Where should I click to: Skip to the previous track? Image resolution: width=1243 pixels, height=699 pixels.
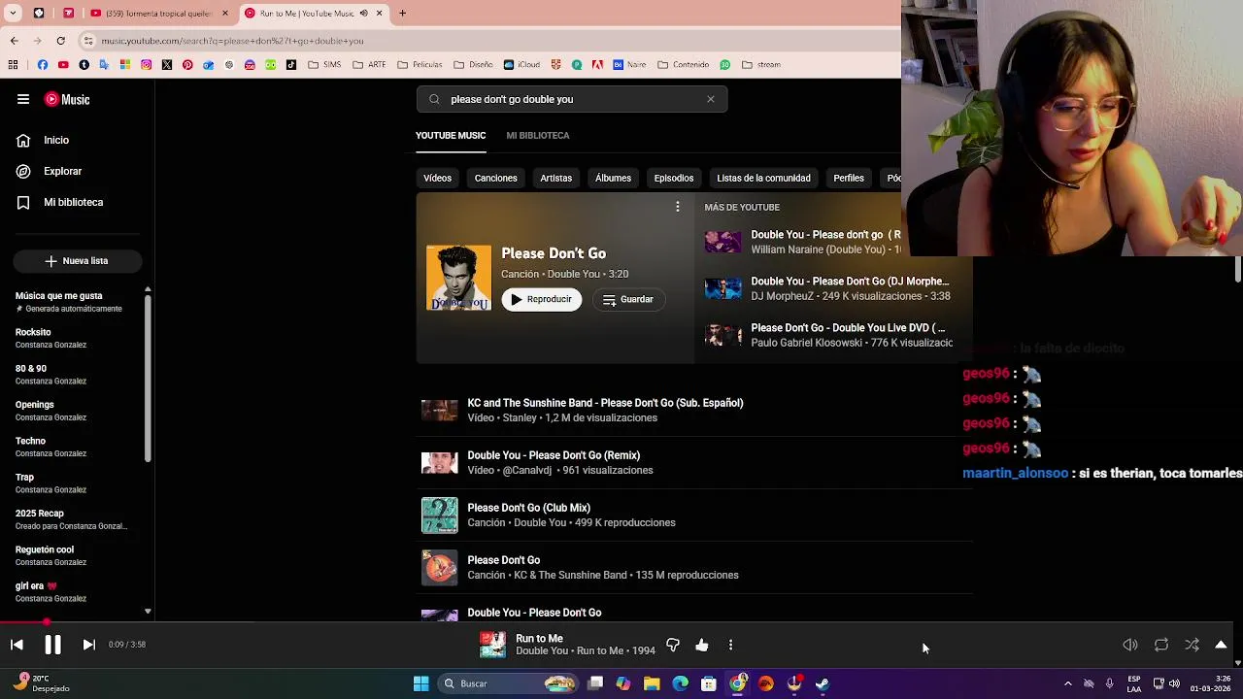17,645
